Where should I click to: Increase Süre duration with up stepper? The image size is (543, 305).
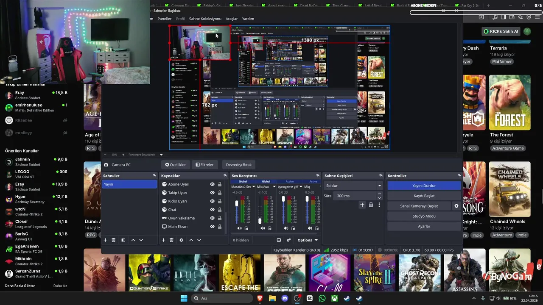[379, 194]
